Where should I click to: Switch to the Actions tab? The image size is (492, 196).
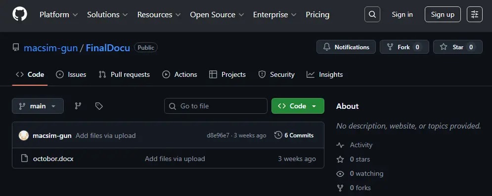(x=179, y=74)
